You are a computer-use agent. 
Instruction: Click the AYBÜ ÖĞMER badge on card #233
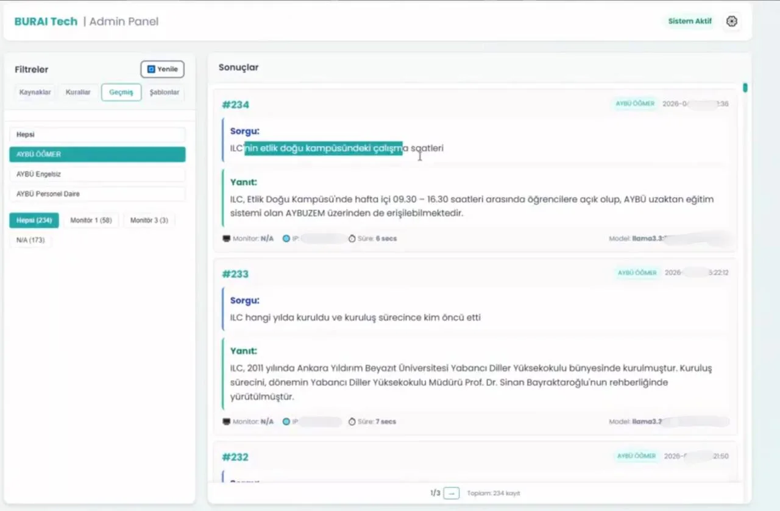click(x=637, y=273)
